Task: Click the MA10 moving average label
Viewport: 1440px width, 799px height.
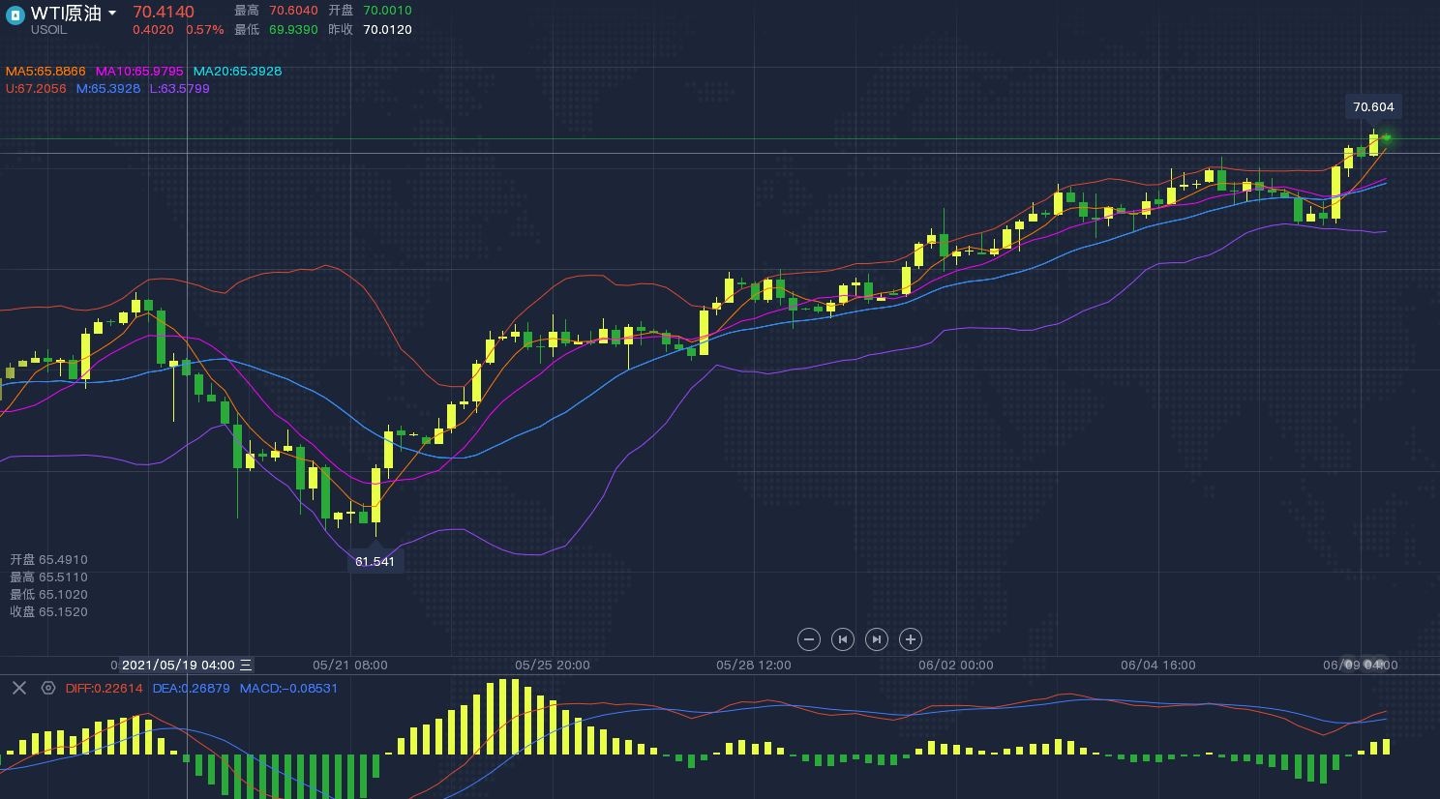Action: tap(139, 72)
